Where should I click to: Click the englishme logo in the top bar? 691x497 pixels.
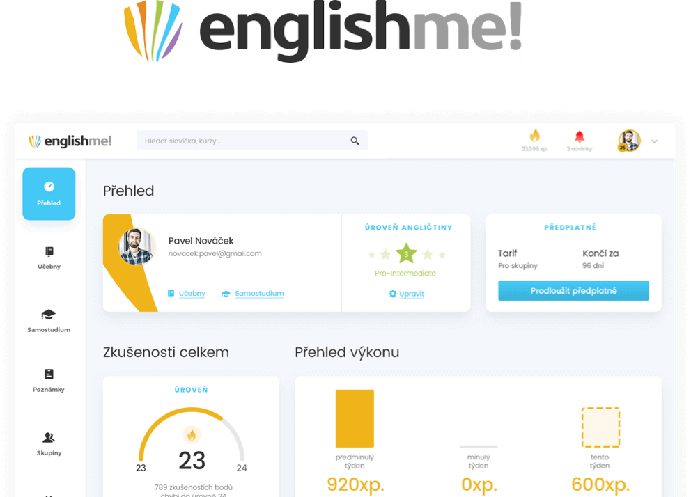pos(70,141)
